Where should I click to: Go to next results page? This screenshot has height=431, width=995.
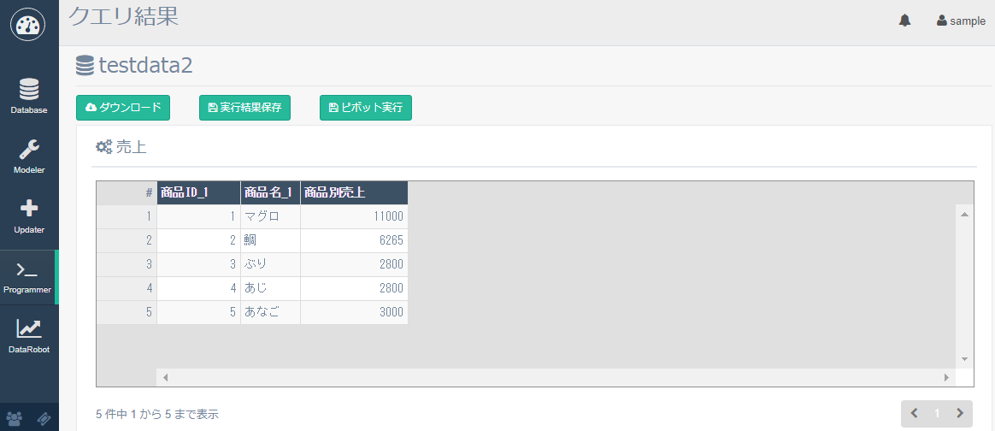pyautogui.click(x=960, y=414)
